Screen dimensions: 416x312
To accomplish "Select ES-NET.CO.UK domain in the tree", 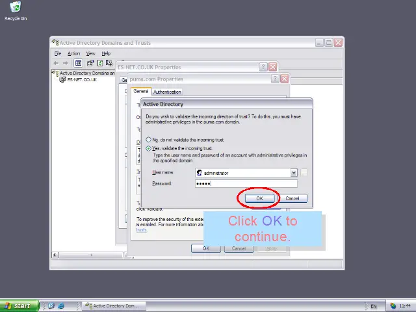I will [81, 80].
